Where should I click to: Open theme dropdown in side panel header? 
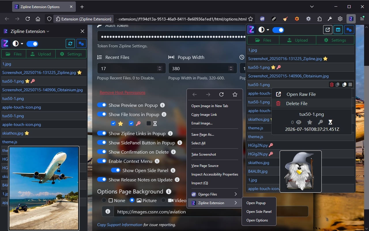(18, 44)
